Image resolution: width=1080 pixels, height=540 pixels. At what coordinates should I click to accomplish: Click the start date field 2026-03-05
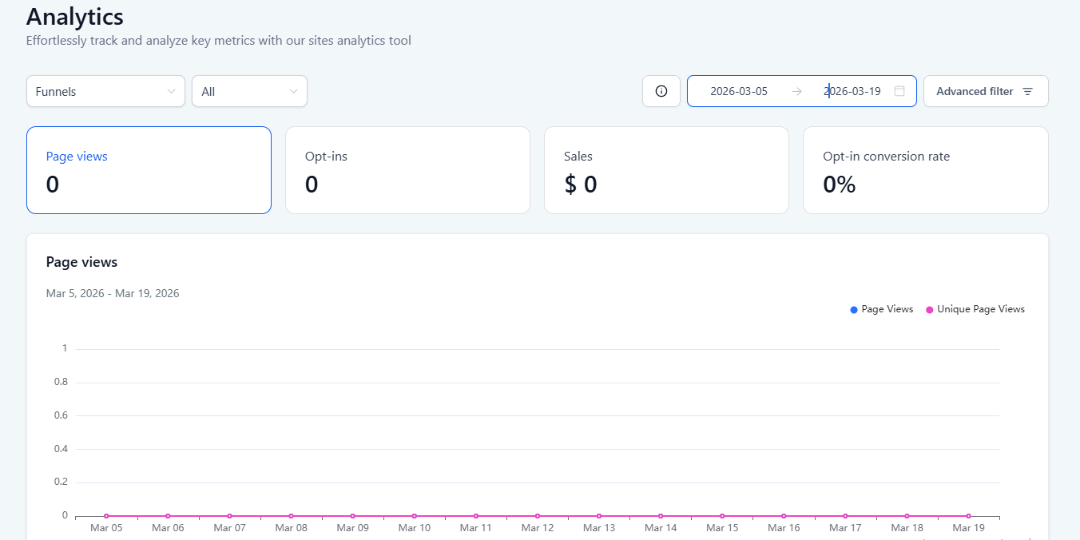(739, 91)
